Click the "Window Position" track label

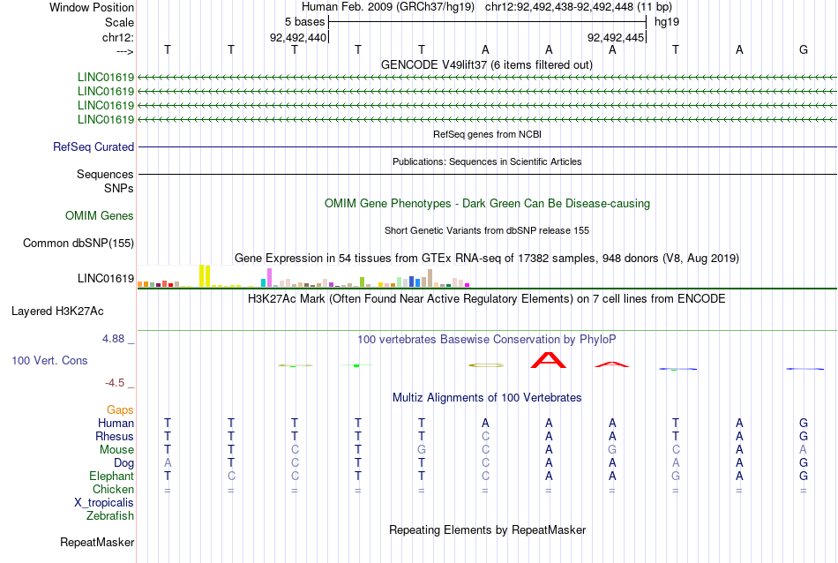[92, 7]
